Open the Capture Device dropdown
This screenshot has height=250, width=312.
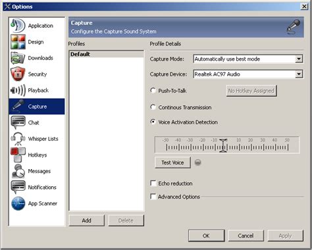click(x=299, y=74)
